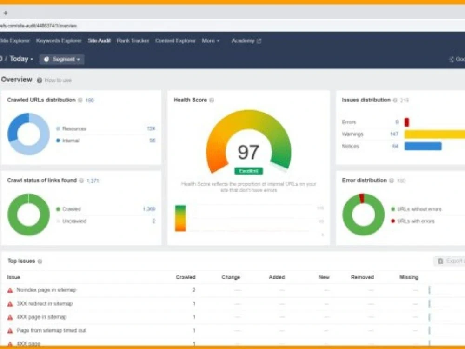Sort by the Removed column header

point(362,277)
